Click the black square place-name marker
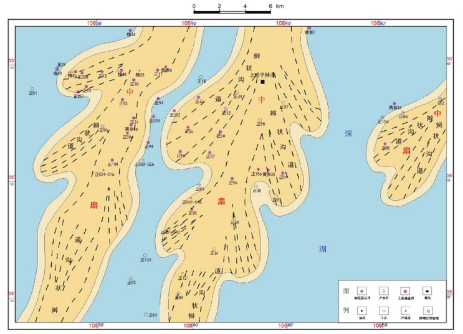Screen dimensions: 463x334 263,82
